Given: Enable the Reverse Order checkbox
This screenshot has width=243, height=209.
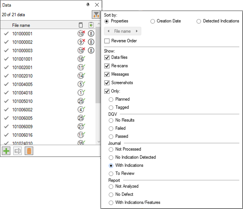Looking at the screenshot, I should pyautogui.click(x=107, y=41).
